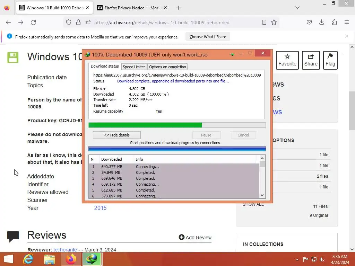The image size is (355, 266).
Task: Select connection row 1 with 640.377 MB
Action: point(174,167)
